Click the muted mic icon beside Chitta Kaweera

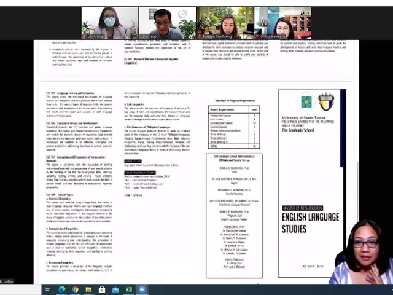(257, 37)
